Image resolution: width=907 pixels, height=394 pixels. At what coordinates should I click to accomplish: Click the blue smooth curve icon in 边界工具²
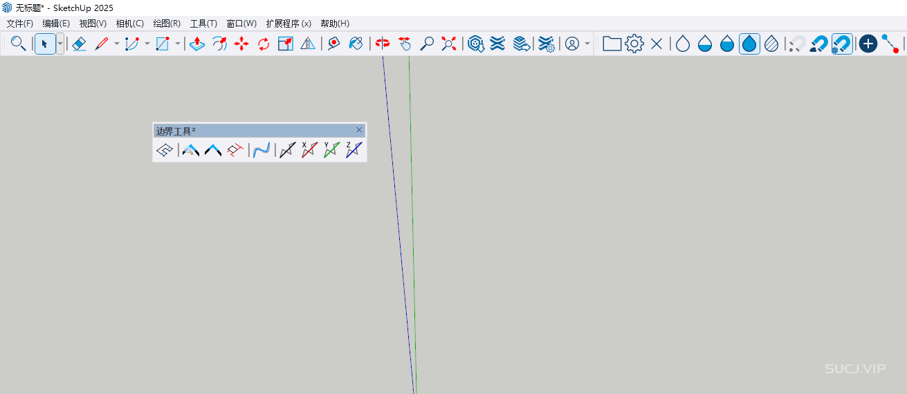tap(262, 150)
